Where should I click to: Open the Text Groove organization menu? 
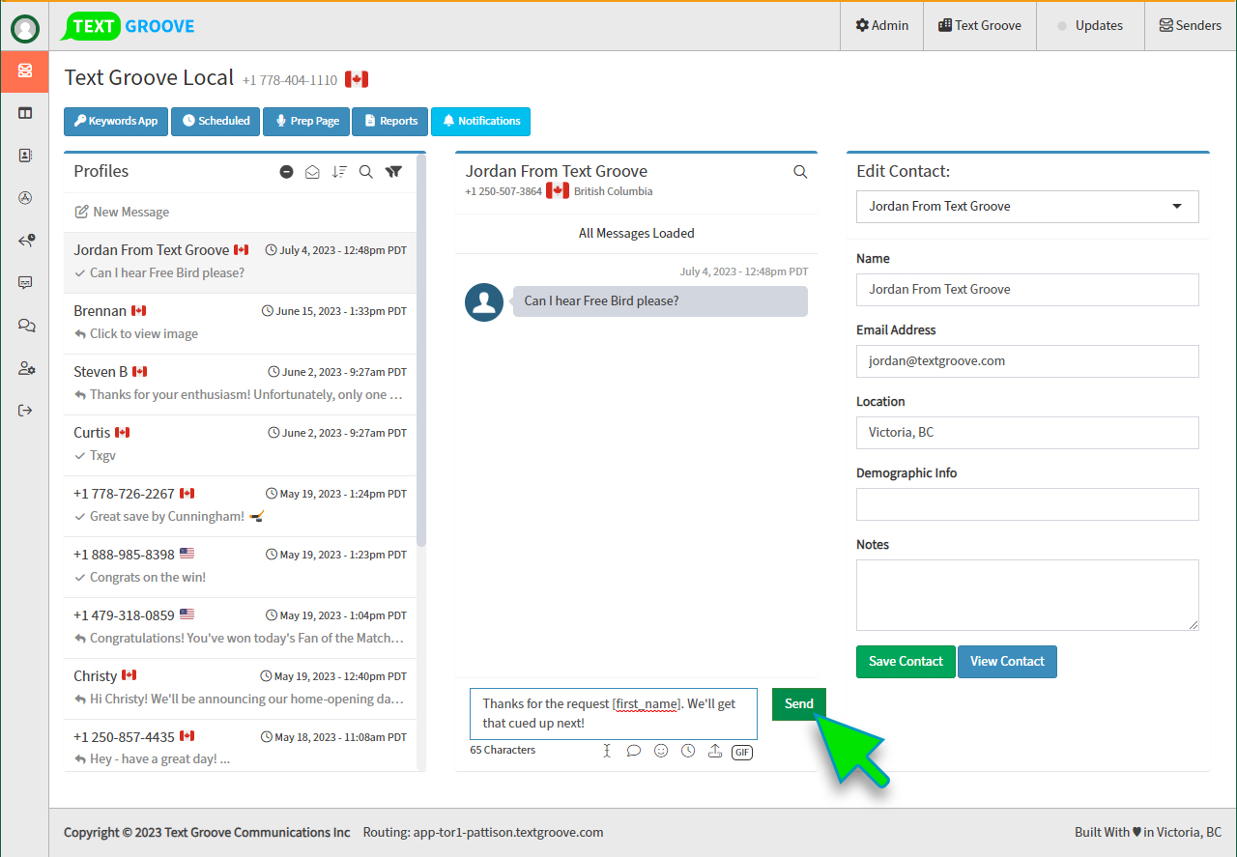[980, 26]
